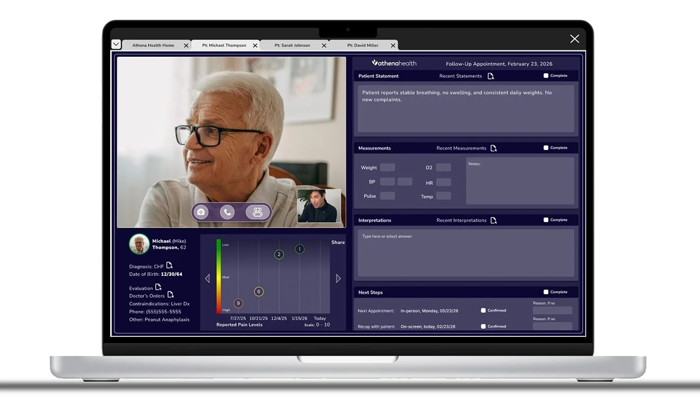Click the left arrow of pain chart
700x411 pixels.
pos(207,278)
